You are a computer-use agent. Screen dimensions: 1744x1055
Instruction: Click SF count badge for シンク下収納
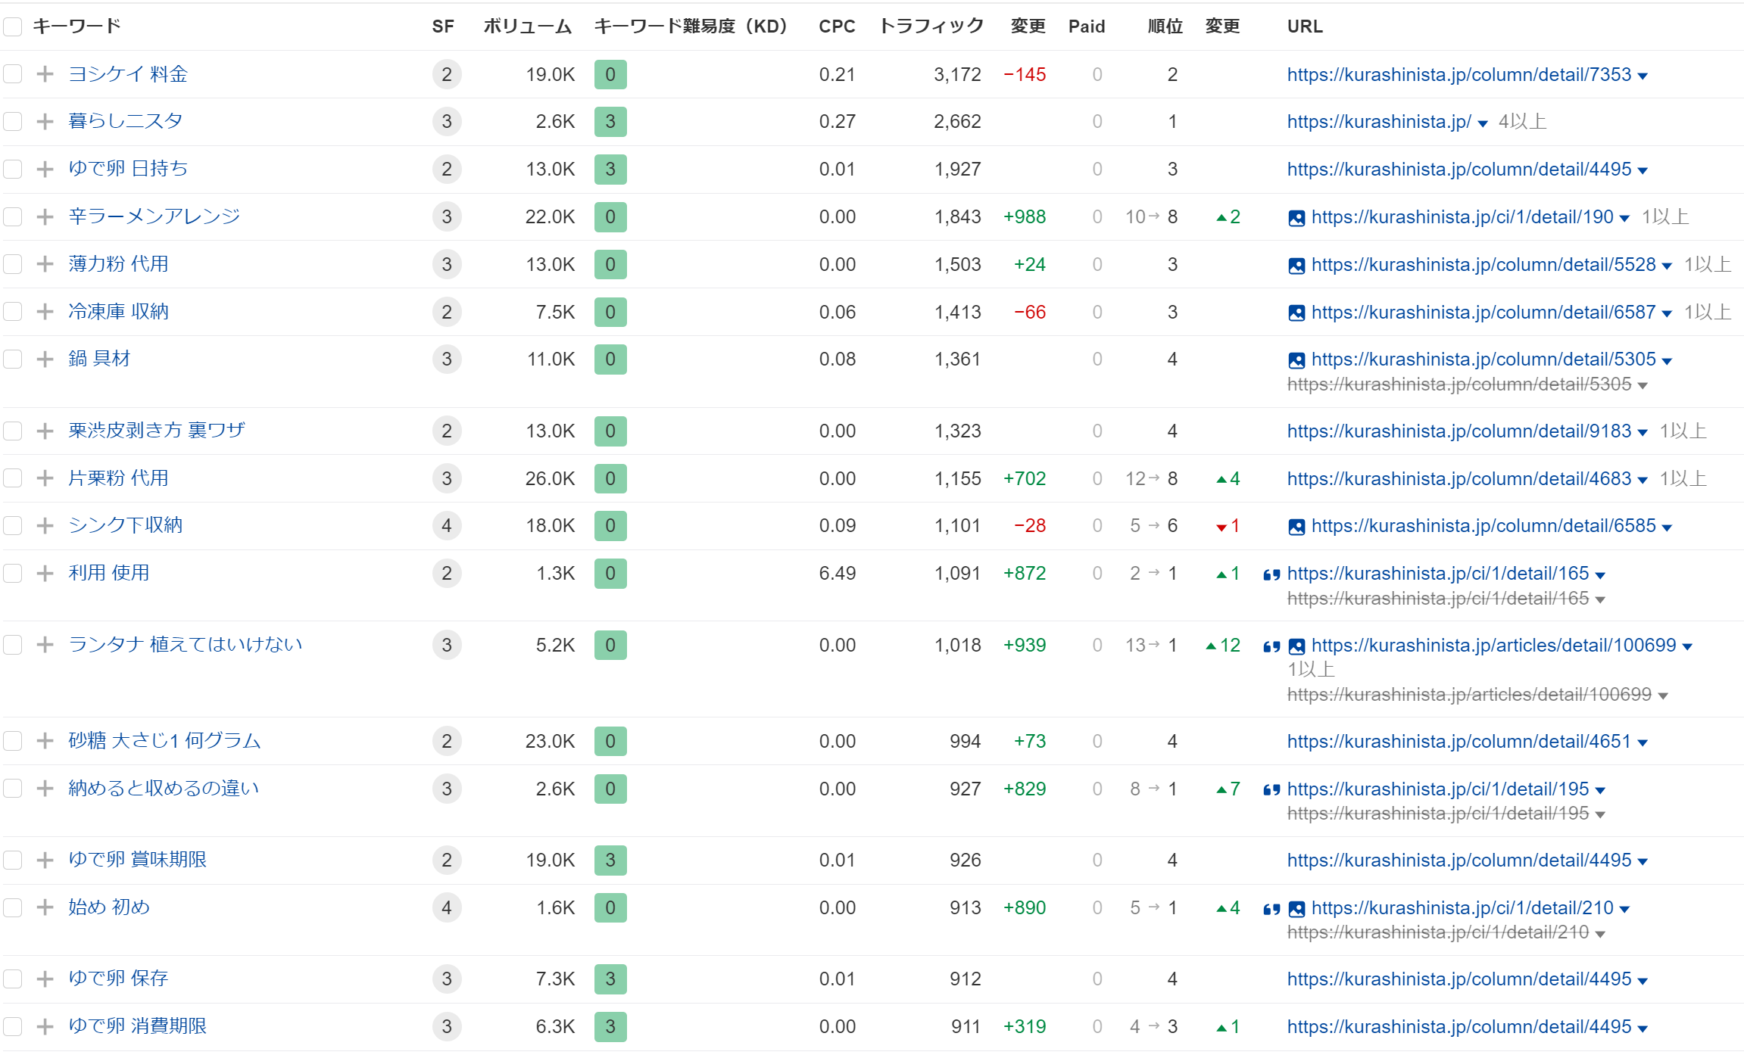click(447, 526)
